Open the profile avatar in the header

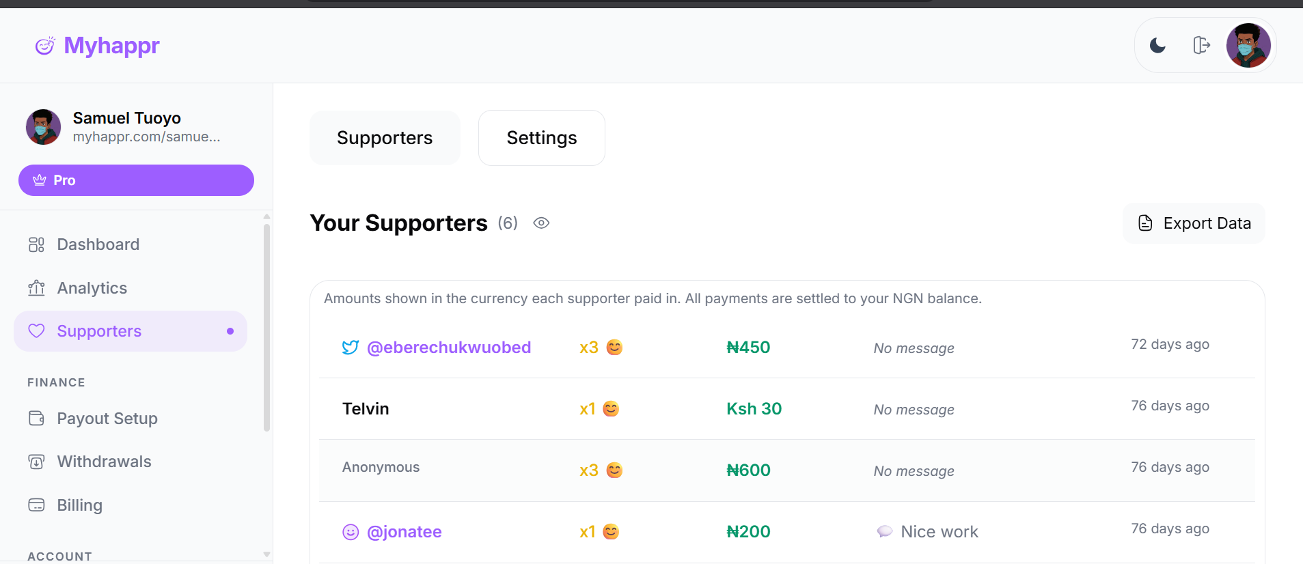(x=1248, y=46)
